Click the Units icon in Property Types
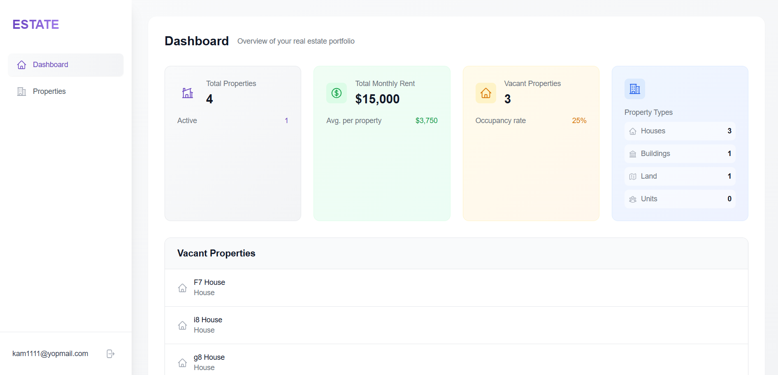Screen dimensions: 778x375 (633, 199)
